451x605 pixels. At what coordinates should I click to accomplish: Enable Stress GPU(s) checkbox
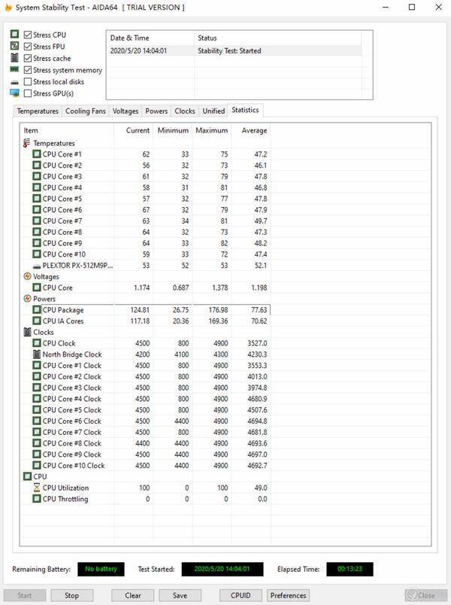(27, 93)
